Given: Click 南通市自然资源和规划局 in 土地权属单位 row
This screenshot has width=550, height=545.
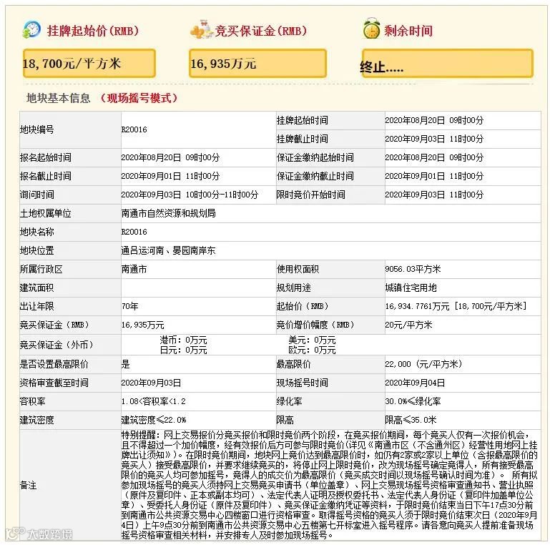Looking at the screenshot, I should pos(168,213).
